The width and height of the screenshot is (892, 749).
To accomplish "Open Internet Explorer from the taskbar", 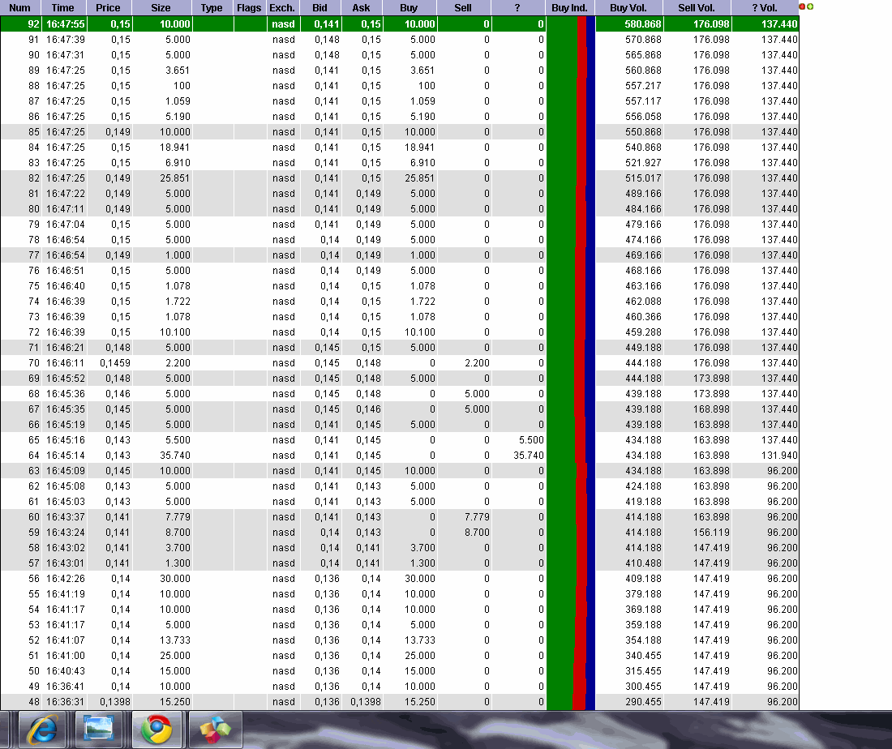I will tap(42, 728).
